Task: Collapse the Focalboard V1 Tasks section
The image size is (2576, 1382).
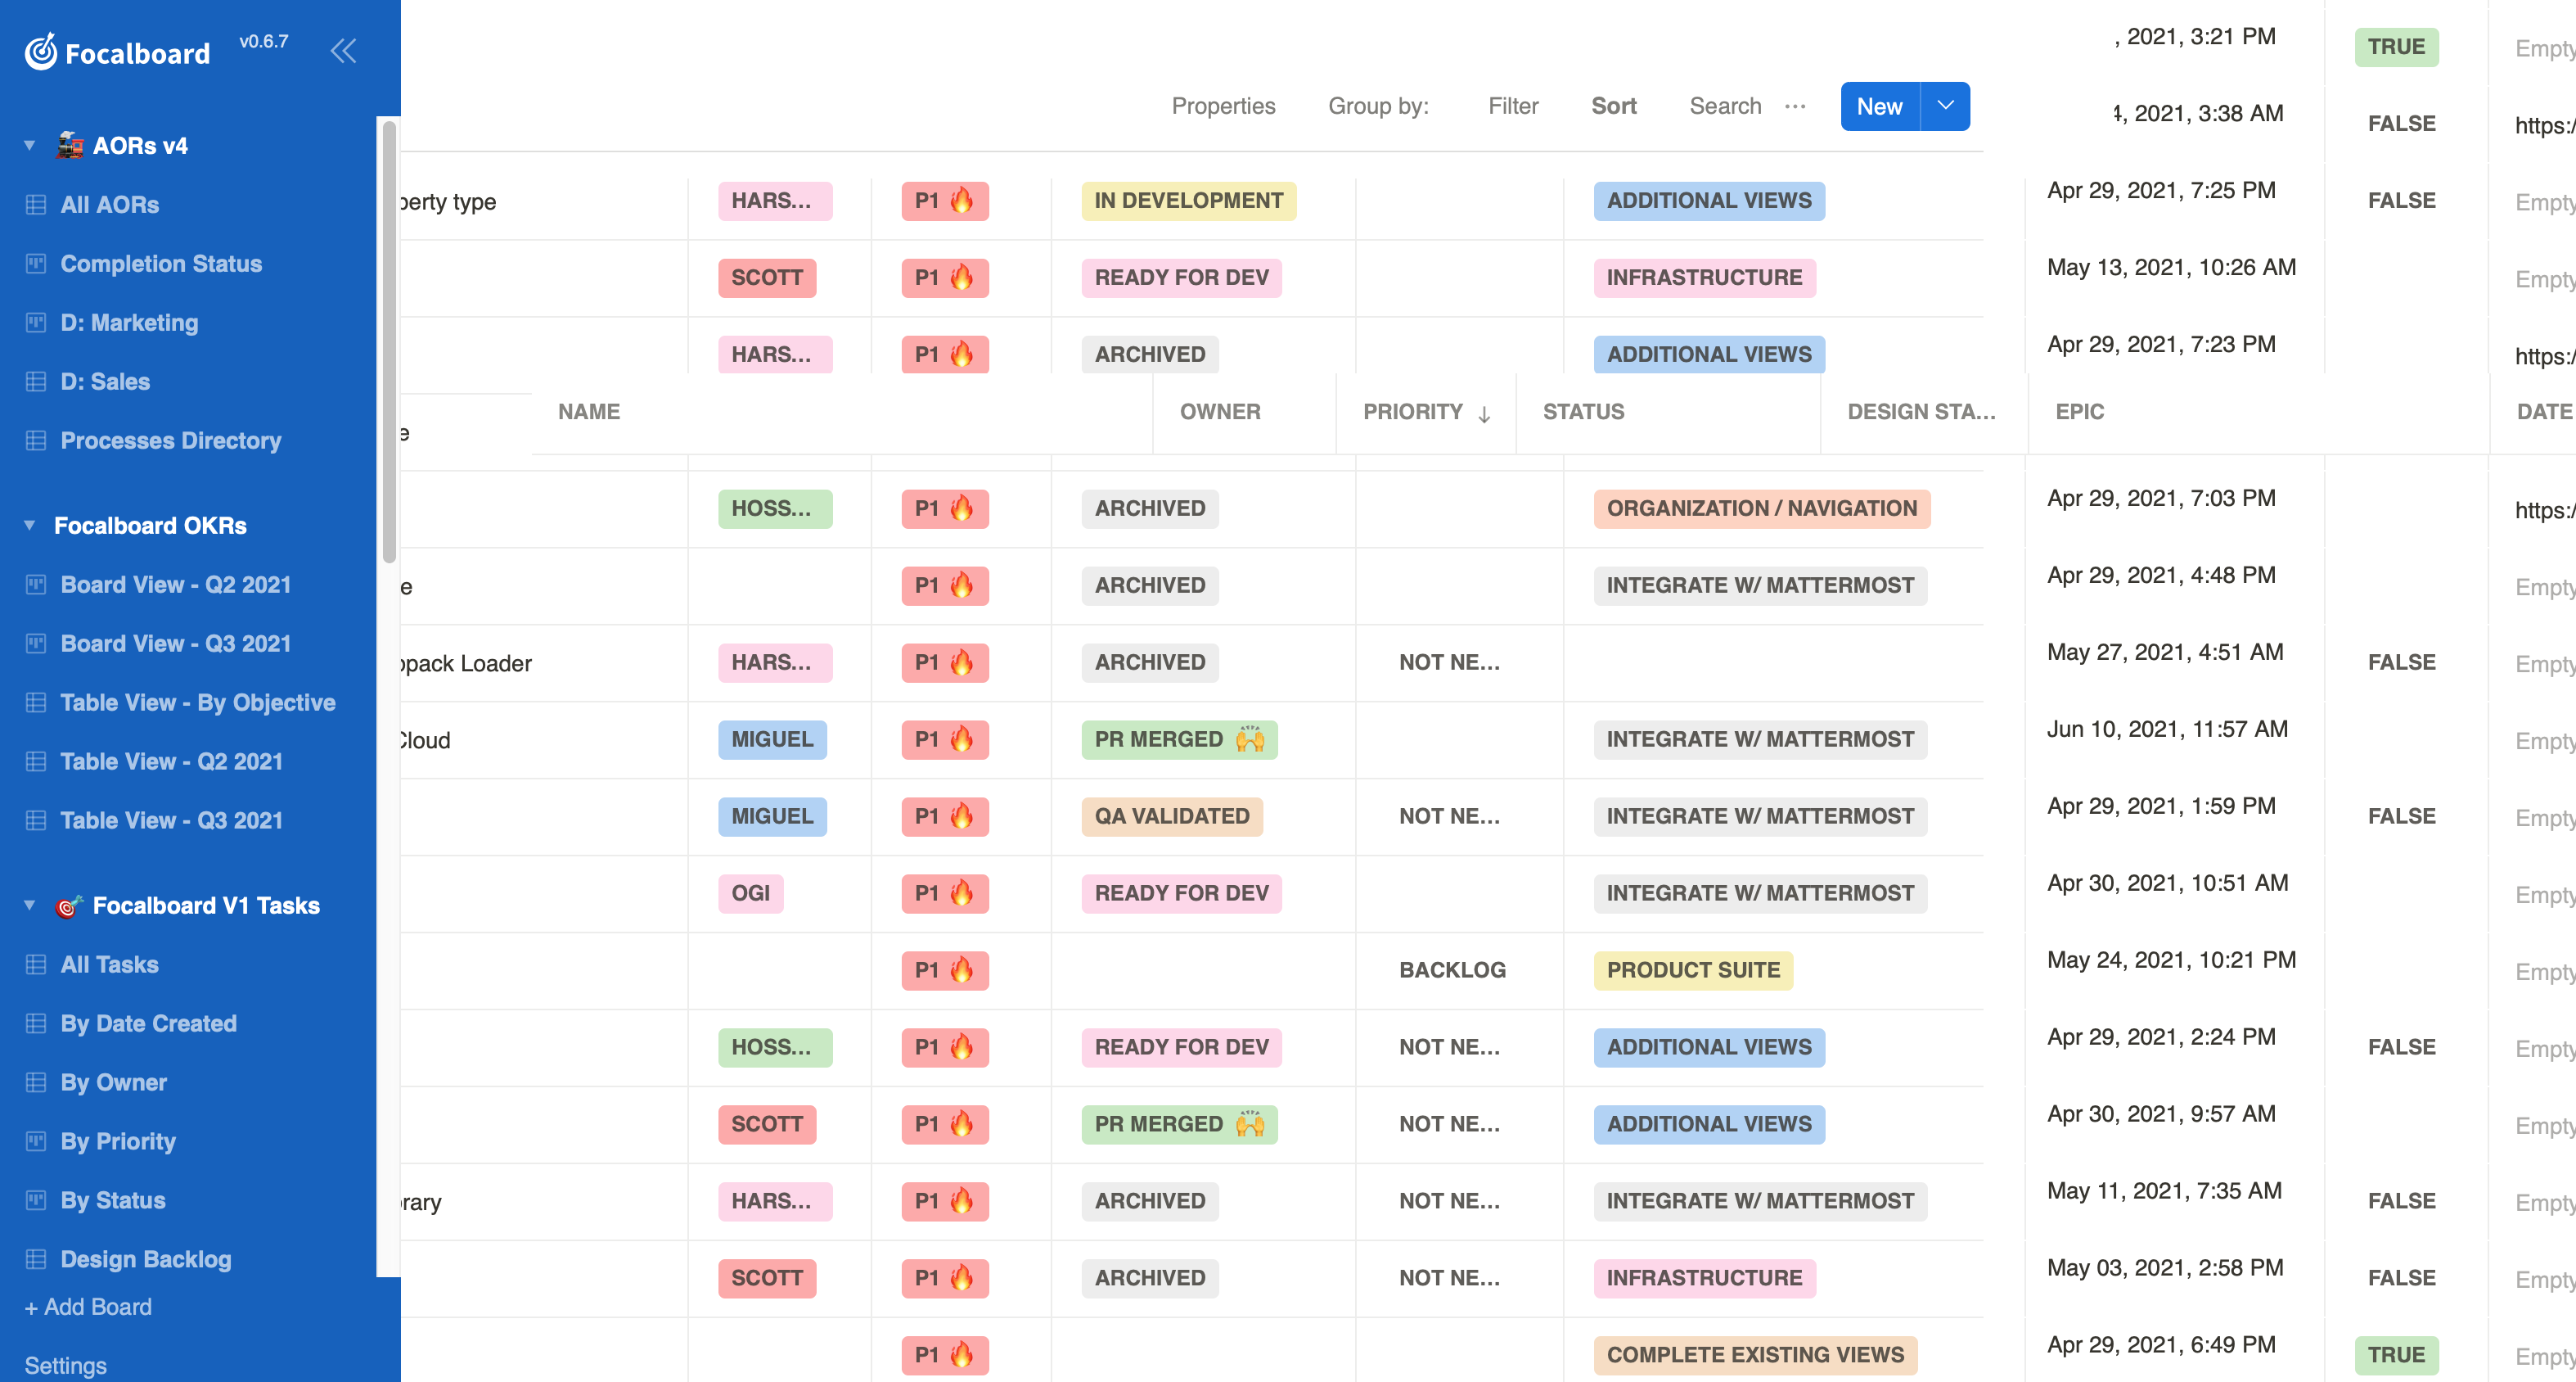Action: [x=30, y=906]
